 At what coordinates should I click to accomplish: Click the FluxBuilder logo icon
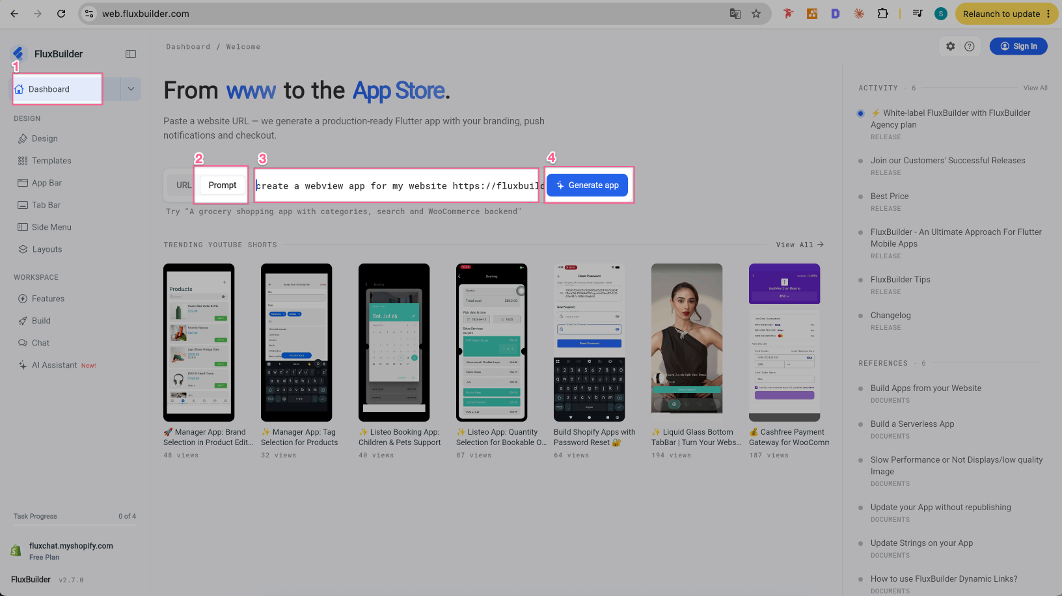click(18, 53)
